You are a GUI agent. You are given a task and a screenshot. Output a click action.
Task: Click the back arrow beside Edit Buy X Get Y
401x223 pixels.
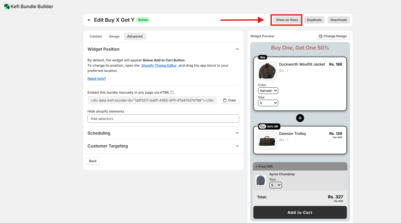click(89, 20)
